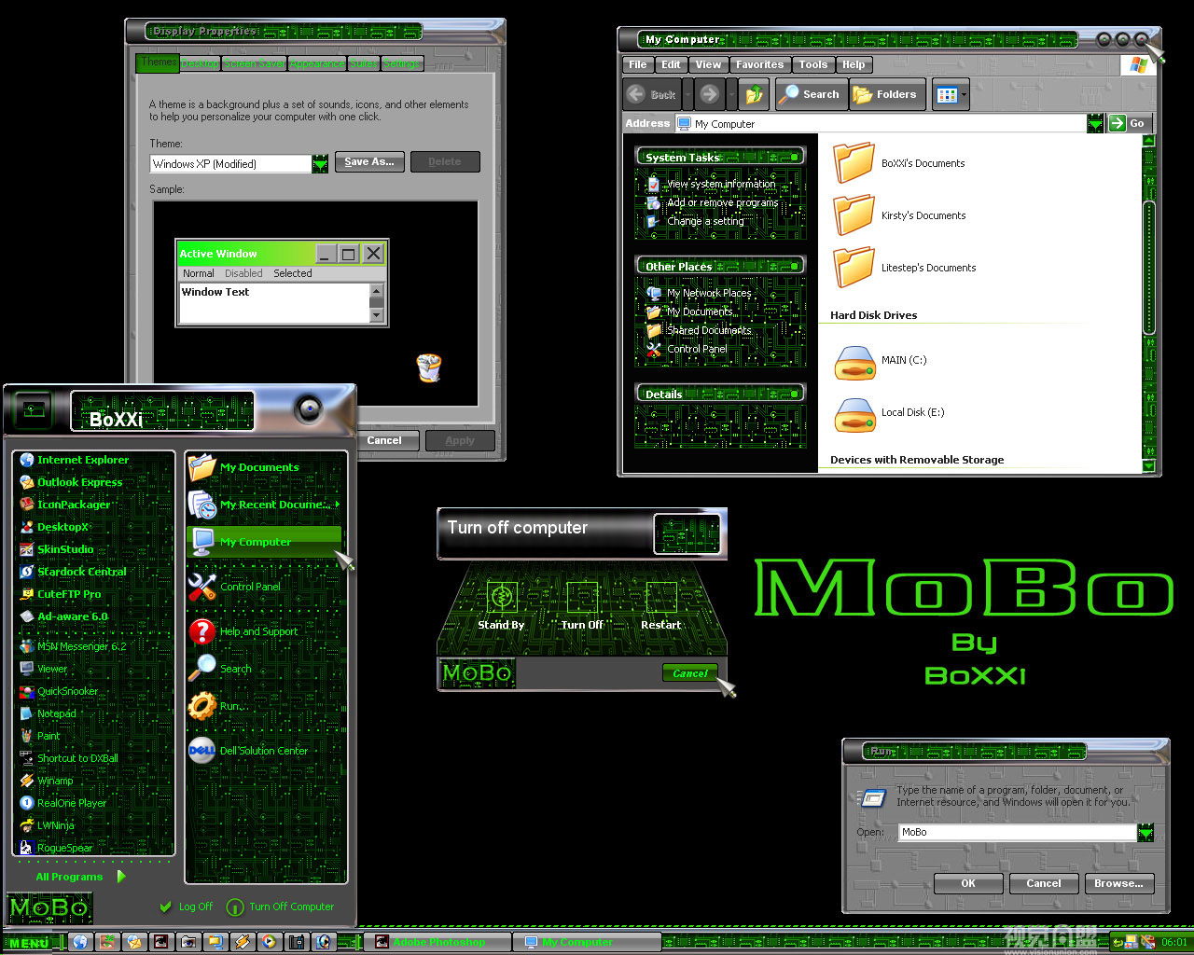
Task: Open the Views button dropdown in My Computer
Action: pos(964,94)
